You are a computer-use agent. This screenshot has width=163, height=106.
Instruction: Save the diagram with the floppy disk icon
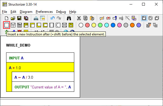(19, 18)
